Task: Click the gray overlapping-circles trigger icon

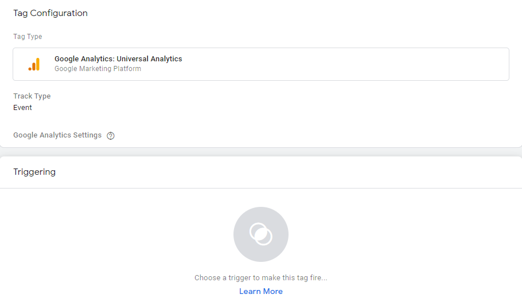Action: 260,234
